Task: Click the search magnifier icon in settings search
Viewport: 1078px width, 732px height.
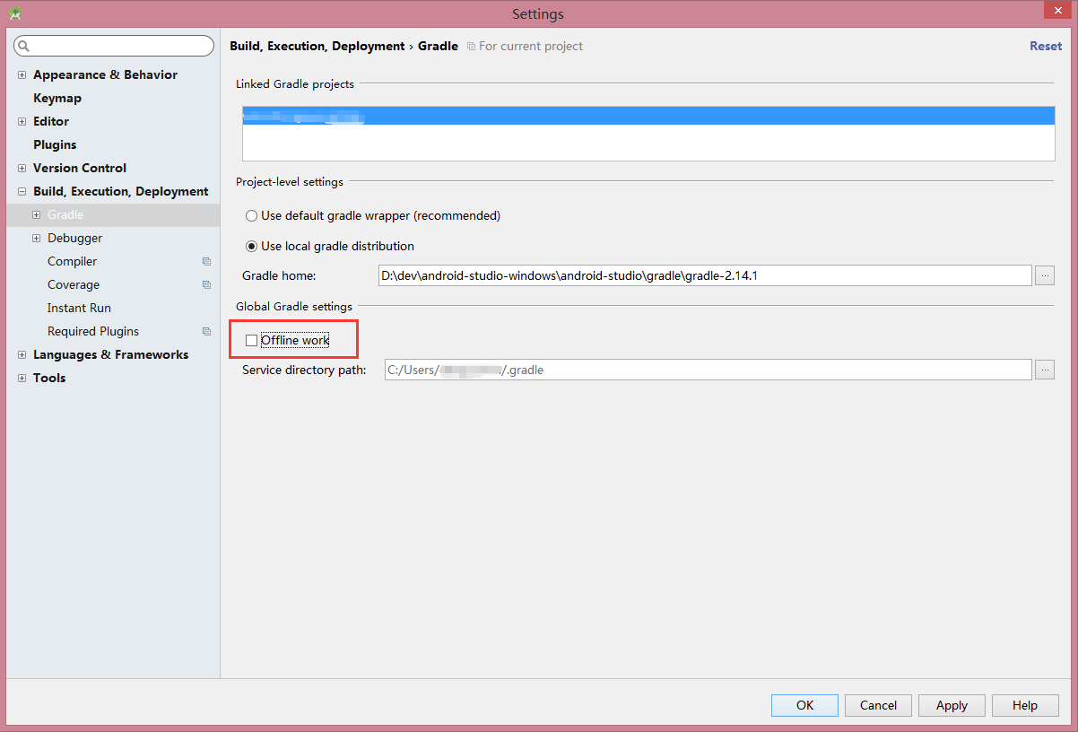Action: click(24, 46)
